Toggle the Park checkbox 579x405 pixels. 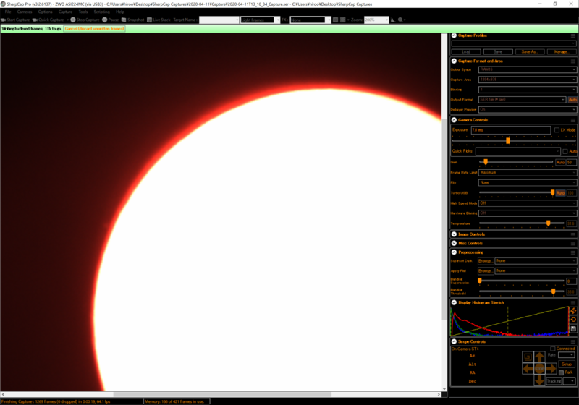[562, 372]
